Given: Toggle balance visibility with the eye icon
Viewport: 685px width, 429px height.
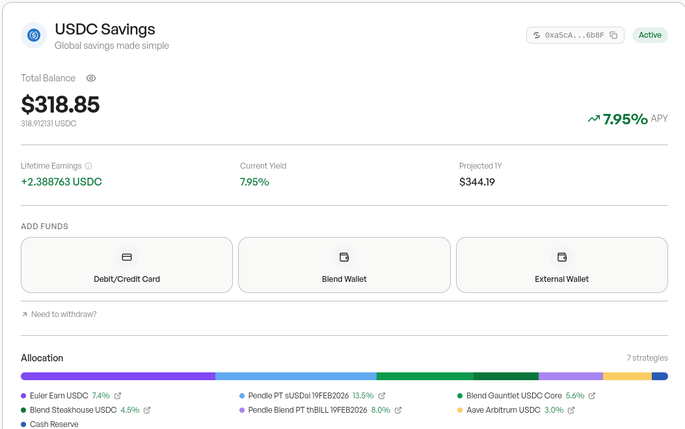Looking at the screenshot, I should coord(91,78).
